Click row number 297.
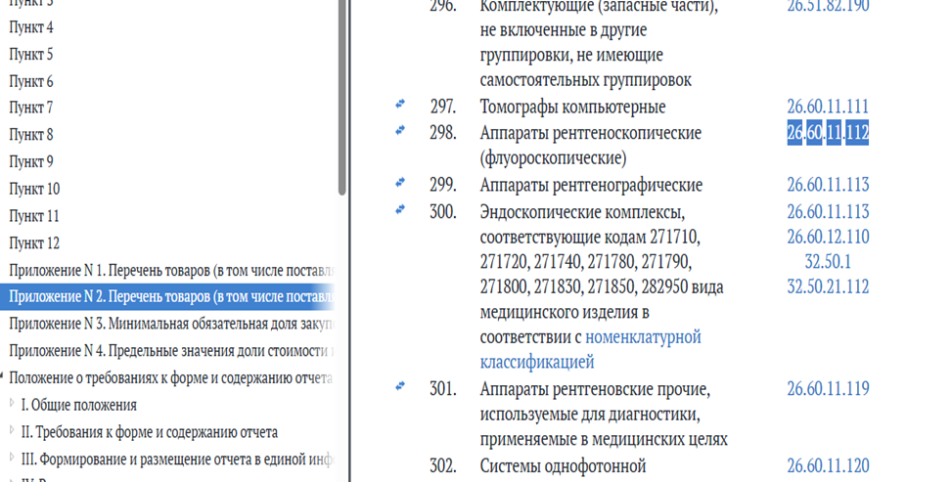Screen dimensions: 952x482 443,107
